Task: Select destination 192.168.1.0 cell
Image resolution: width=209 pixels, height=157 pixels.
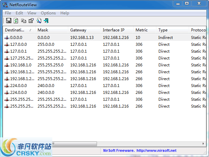Action: tap(21, 65)
